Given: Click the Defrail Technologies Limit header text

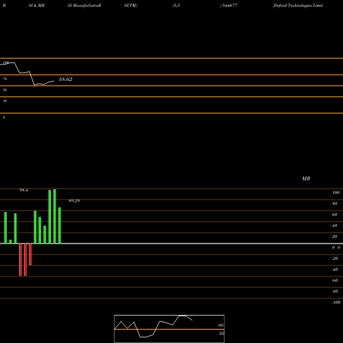Looking at the screenshot, I should [298, 5].
